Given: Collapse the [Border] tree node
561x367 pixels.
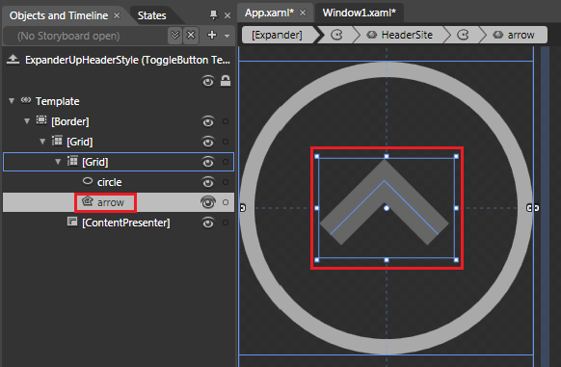Looking at the screenshot, I should coord(27,121).
